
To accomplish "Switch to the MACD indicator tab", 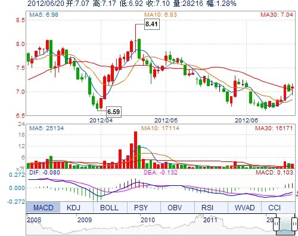I will point(43,207).
